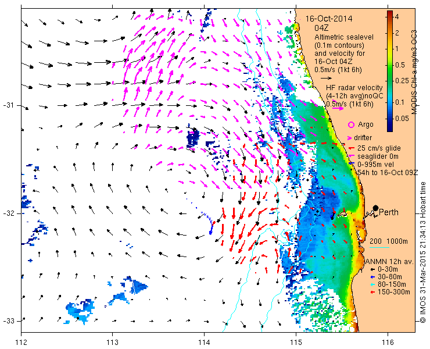The width and height of the screenshot is (430, 349).
Task: Click the Perth city black dot marker
Action: click(376, 208)
